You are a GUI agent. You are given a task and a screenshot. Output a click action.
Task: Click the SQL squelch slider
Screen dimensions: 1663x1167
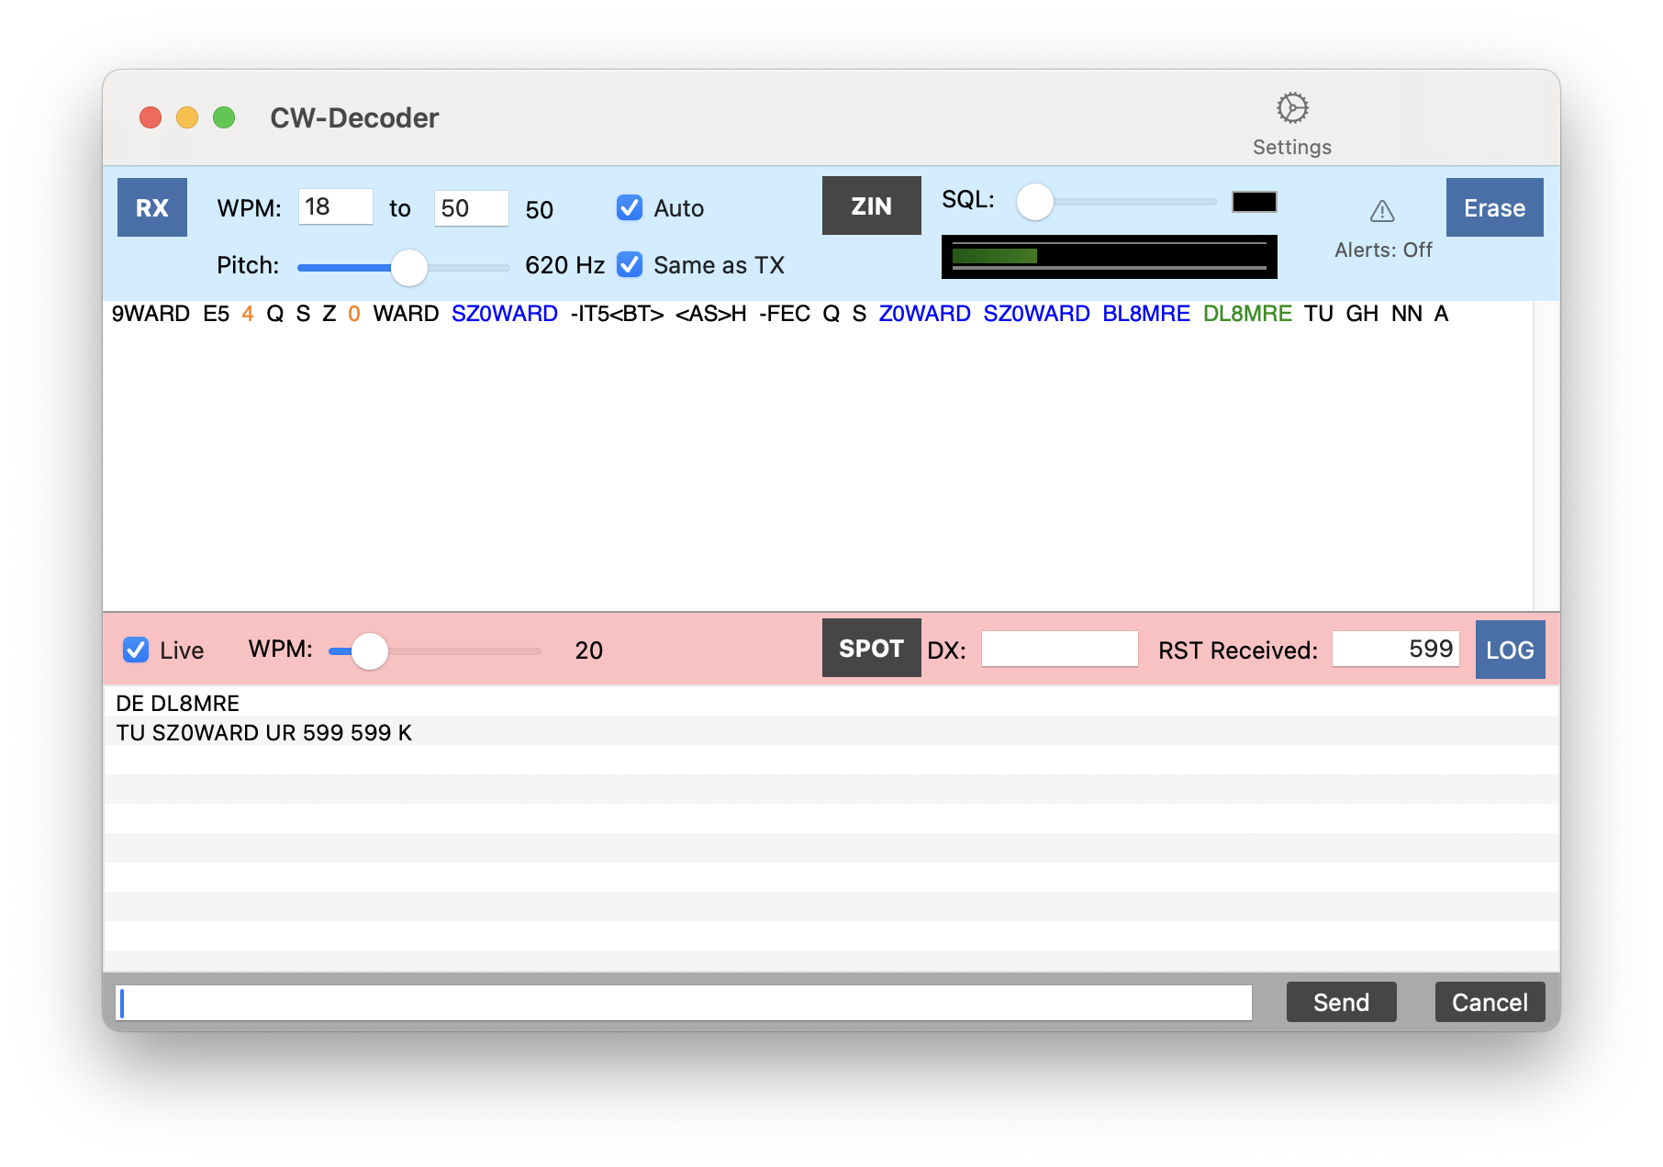(1116, 202)
